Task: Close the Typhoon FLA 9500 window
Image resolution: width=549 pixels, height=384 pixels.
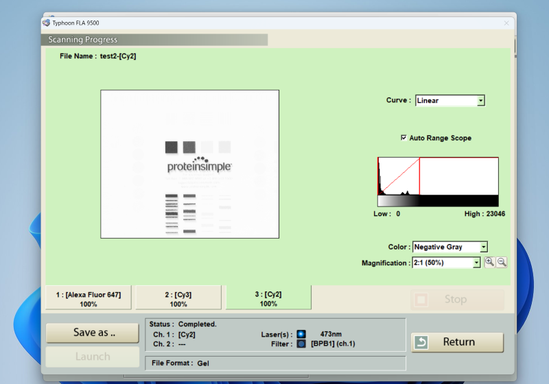Action: 506,23
